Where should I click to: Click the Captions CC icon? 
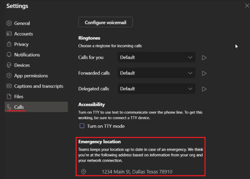(x=9, y=86)
